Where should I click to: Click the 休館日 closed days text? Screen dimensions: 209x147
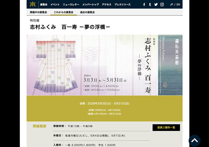89,136
